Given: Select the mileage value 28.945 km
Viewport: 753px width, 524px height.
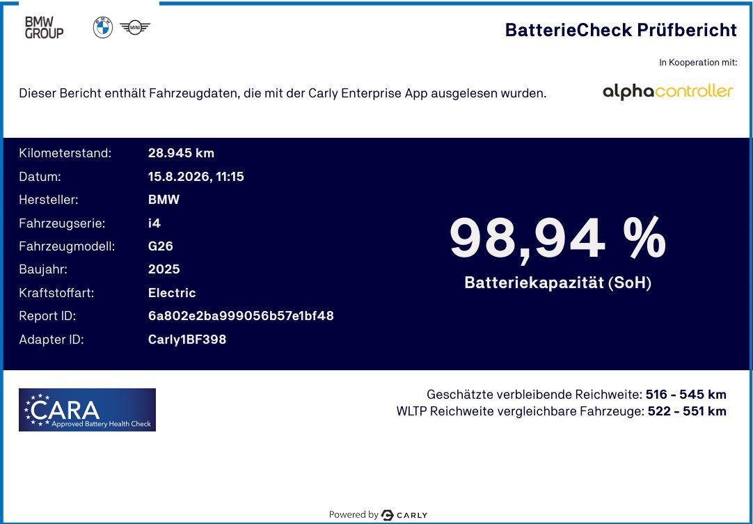Looking at the screenshot, I should (181, 153).
